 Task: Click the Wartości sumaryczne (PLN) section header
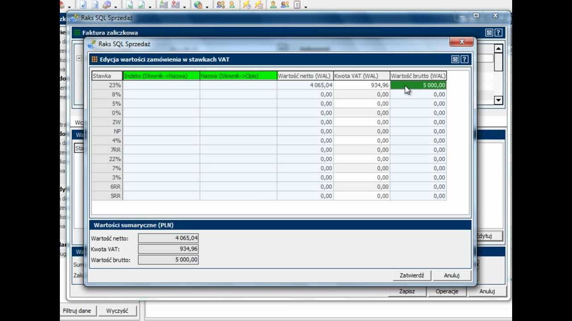pyautogui.click(x=280, y=225)
